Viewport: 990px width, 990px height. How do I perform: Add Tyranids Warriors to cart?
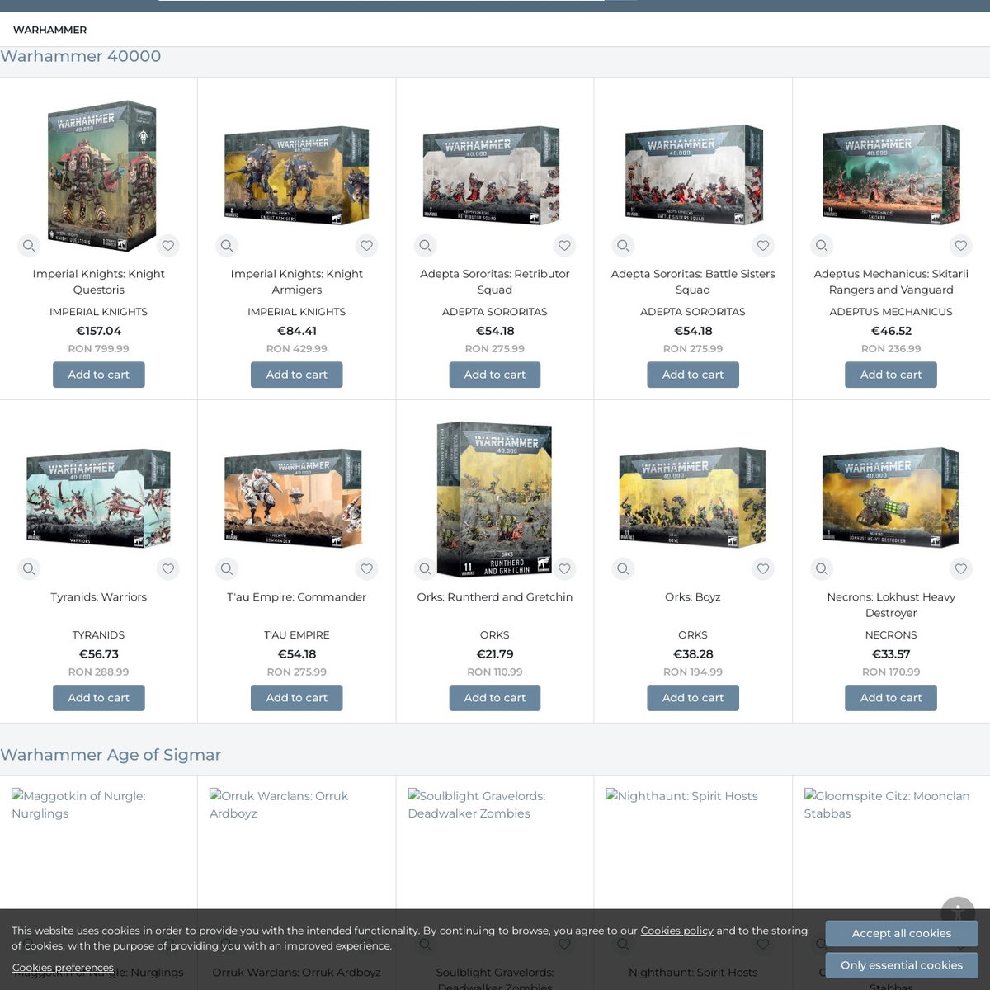click(99, 698)
